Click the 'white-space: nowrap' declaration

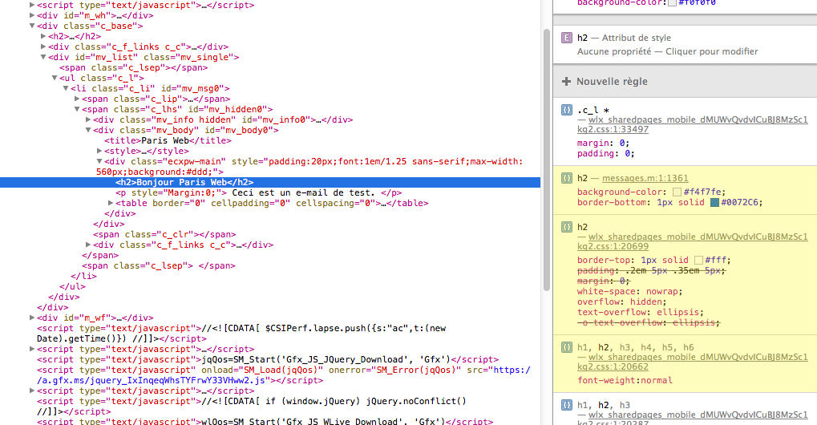click(629, 291)
